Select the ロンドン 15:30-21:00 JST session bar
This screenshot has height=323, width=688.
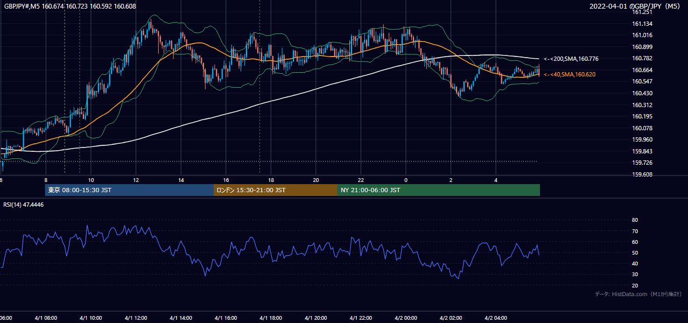pos(276,190)
